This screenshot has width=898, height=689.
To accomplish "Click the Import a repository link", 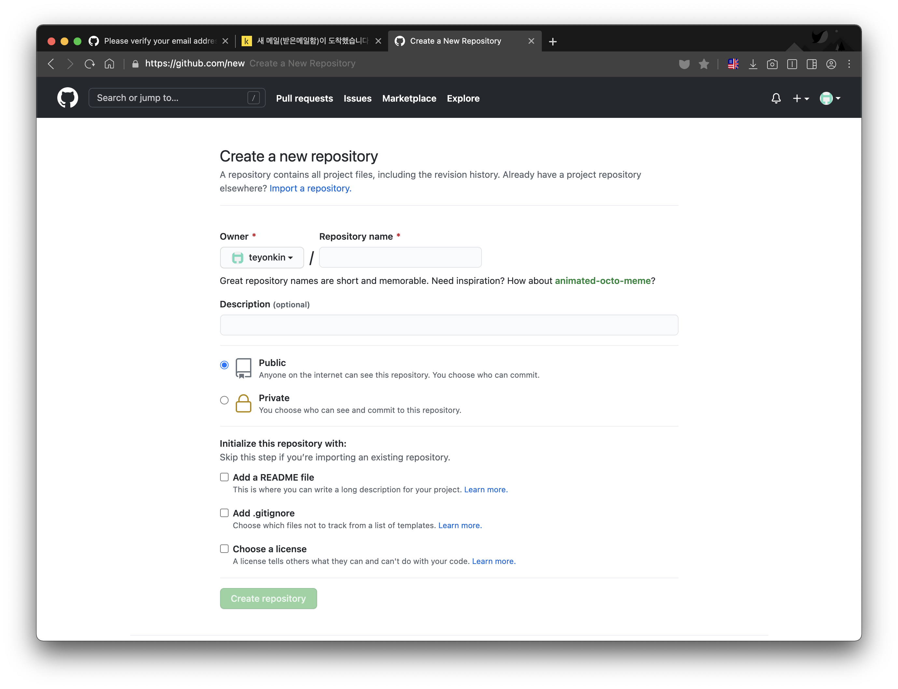I will (x=310, y=188).
